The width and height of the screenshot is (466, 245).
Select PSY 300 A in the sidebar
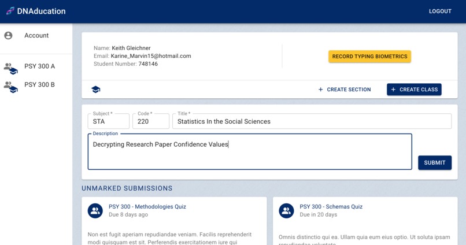click(36, 66)
